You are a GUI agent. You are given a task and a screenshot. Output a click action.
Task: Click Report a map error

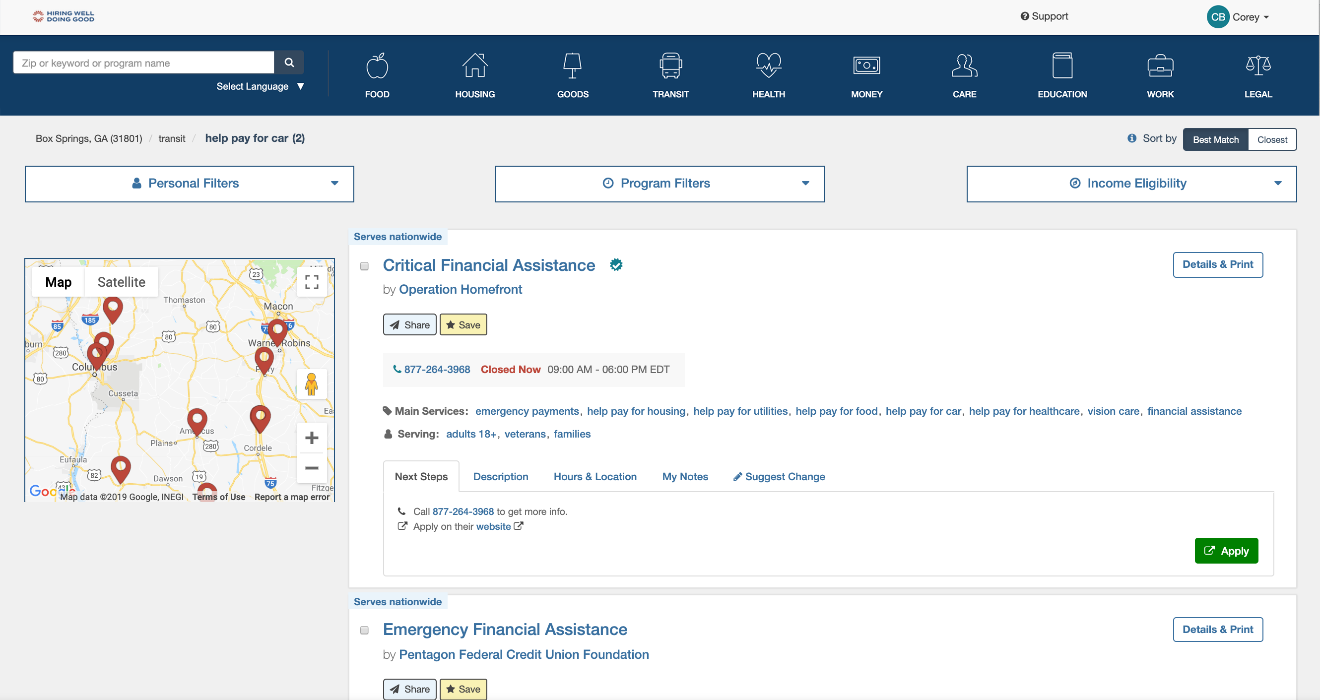click(x=292, y=497)
